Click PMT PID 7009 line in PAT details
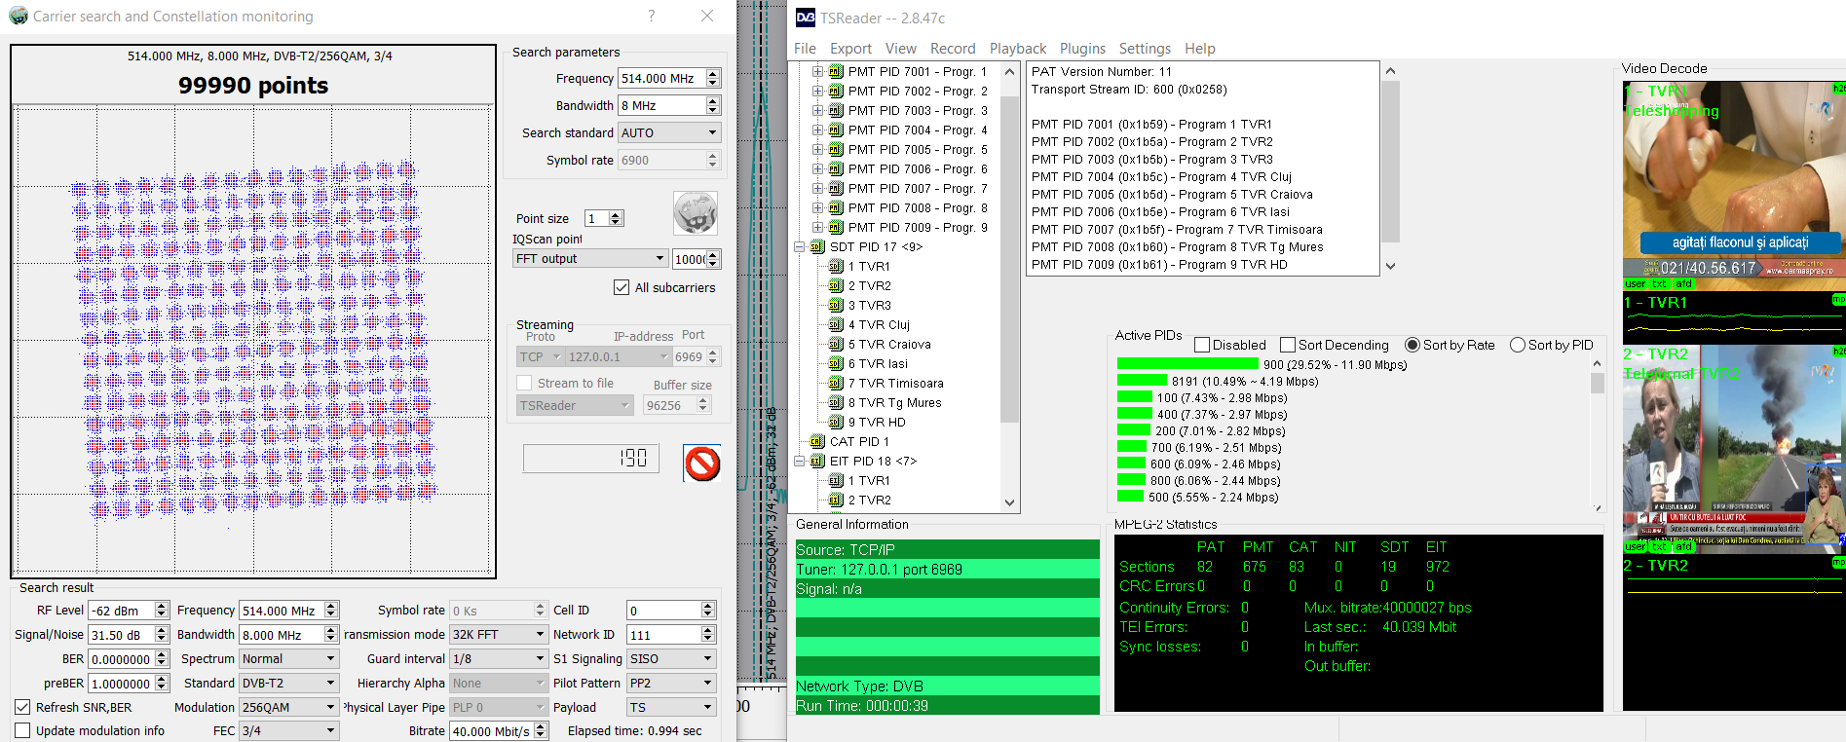The image size is (1846, 742). coord(1159,264)
